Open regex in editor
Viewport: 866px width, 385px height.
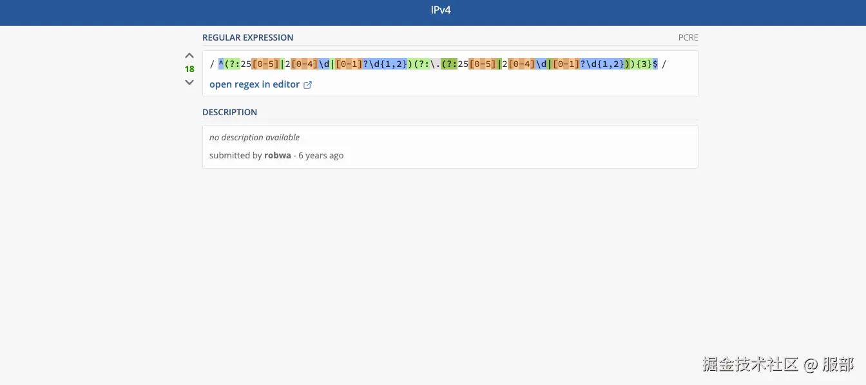pyautogui.click(x=255, y=84)
